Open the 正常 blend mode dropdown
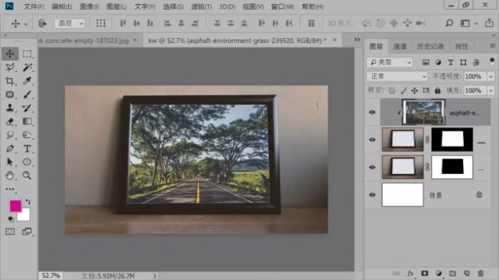Screen dimensions: 499x280 [396, 76]
